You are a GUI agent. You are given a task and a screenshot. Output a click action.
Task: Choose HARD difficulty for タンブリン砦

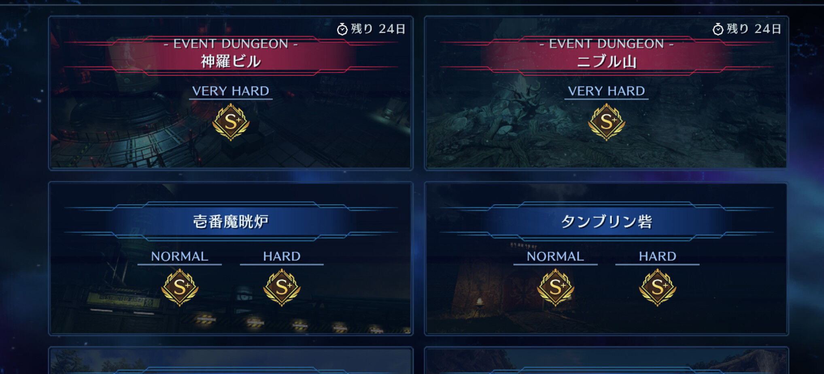657,256
